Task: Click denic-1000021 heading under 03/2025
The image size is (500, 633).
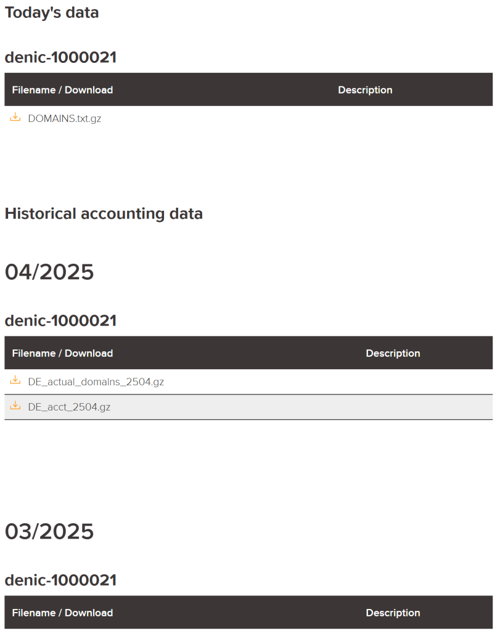Action: pos(60,580)
